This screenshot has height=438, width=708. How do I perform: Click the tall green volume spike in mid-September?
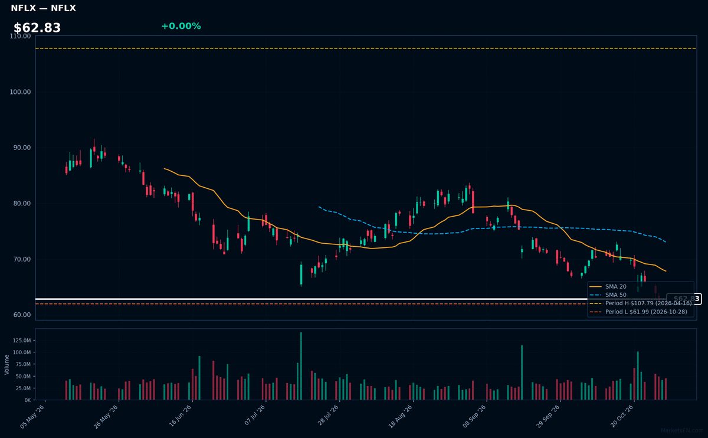522,372
